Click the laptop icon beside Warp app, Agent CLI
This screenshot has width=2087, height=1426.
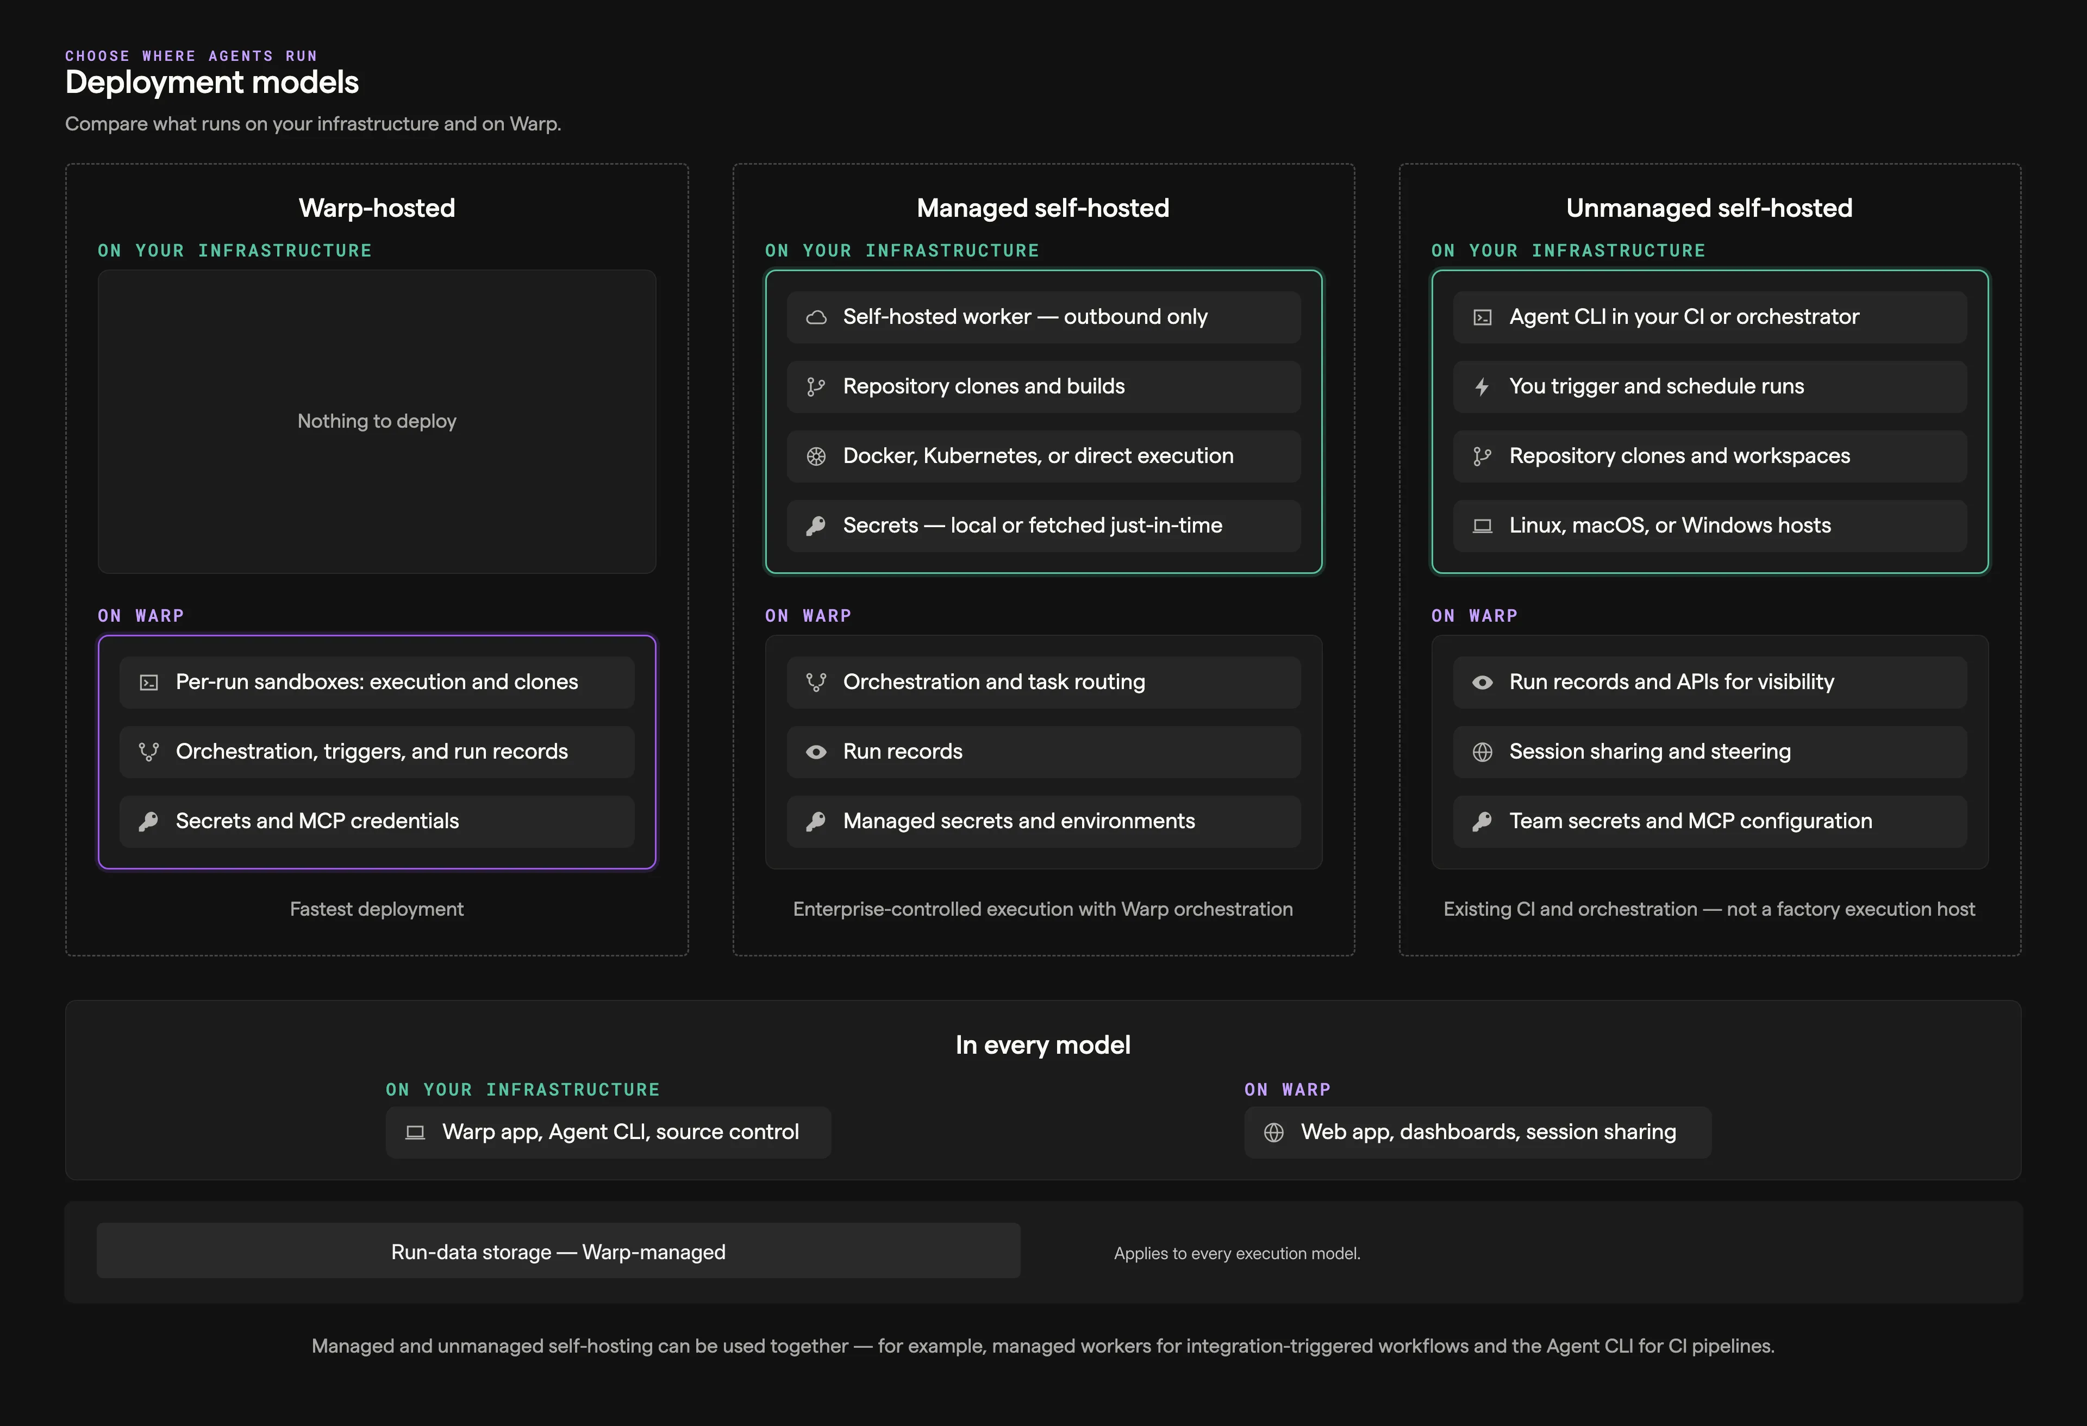click(415, 1133)
